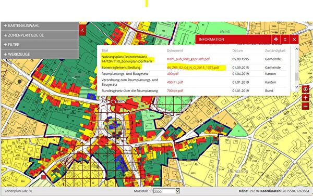Image resolution: width=313 pixels, height=196 pixels.
Task: Zoom in the map with the plus button
Action: click(x=305, y=98)
